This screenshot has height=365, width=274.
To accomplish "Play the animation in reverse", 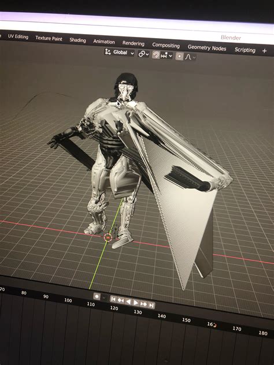I will pos(128,301).
